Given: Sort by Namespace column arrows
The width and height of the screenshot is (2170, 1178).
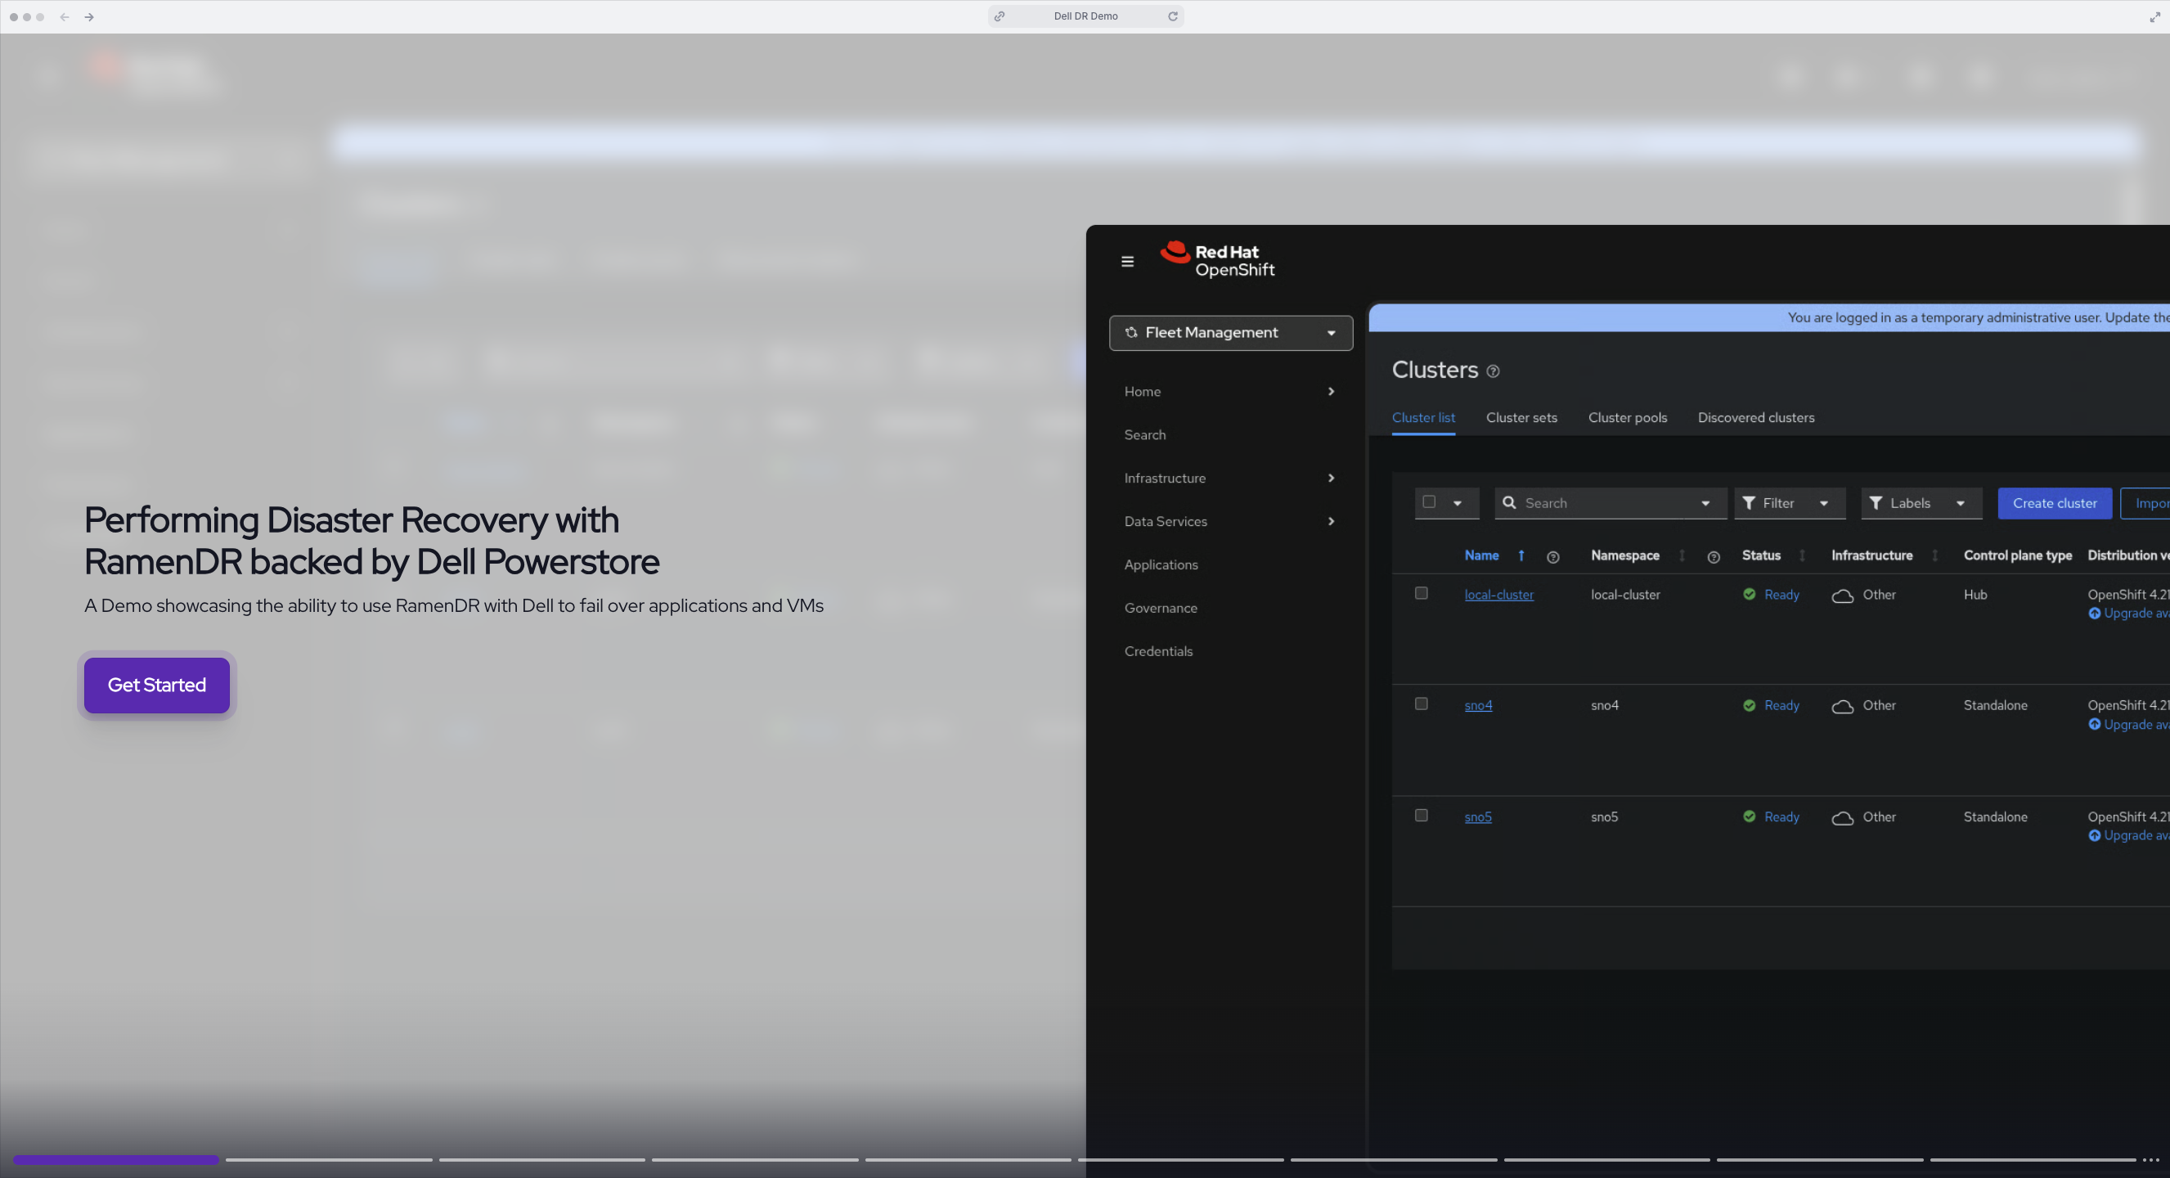Looking at the screenshot, I should 1682,555.
